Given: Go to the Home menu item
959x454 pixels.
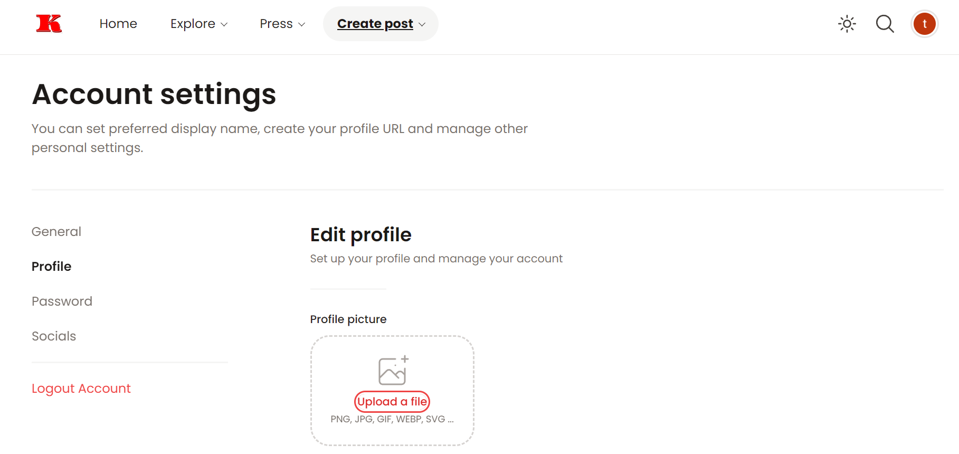Looking at the screenshot, I should click(118, 24).
